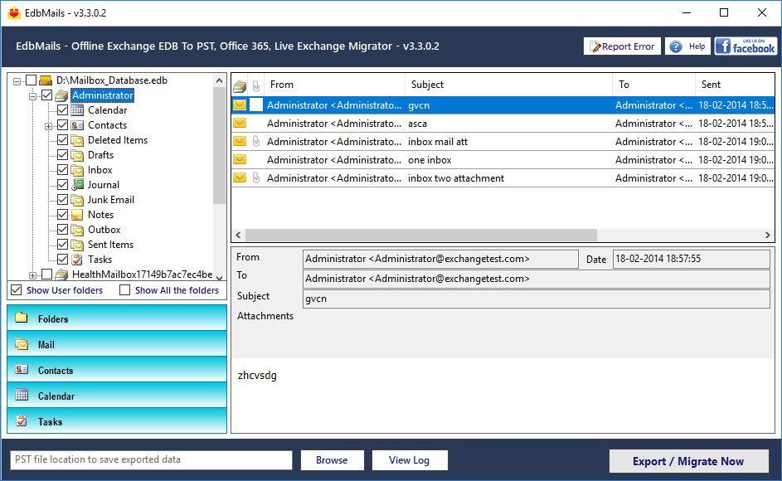
Task: Click the Browse button
Action: click(x=333, y=460)
